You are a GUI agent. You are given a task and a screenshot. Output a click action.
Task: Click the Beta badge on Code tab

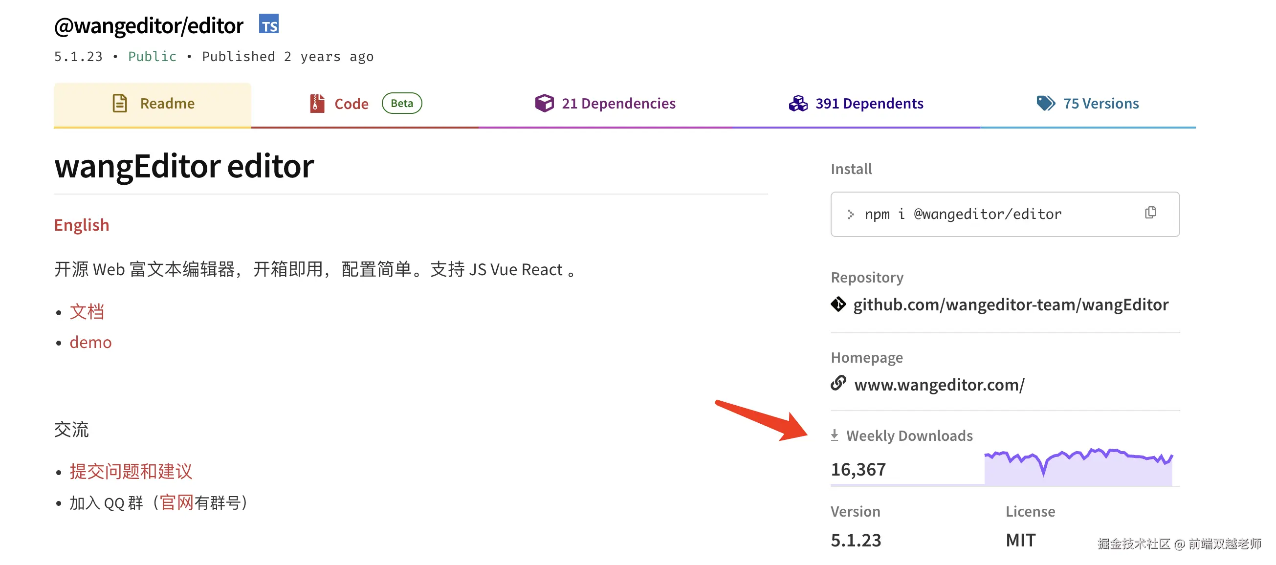pyautogui.click(x=401, y=103)
